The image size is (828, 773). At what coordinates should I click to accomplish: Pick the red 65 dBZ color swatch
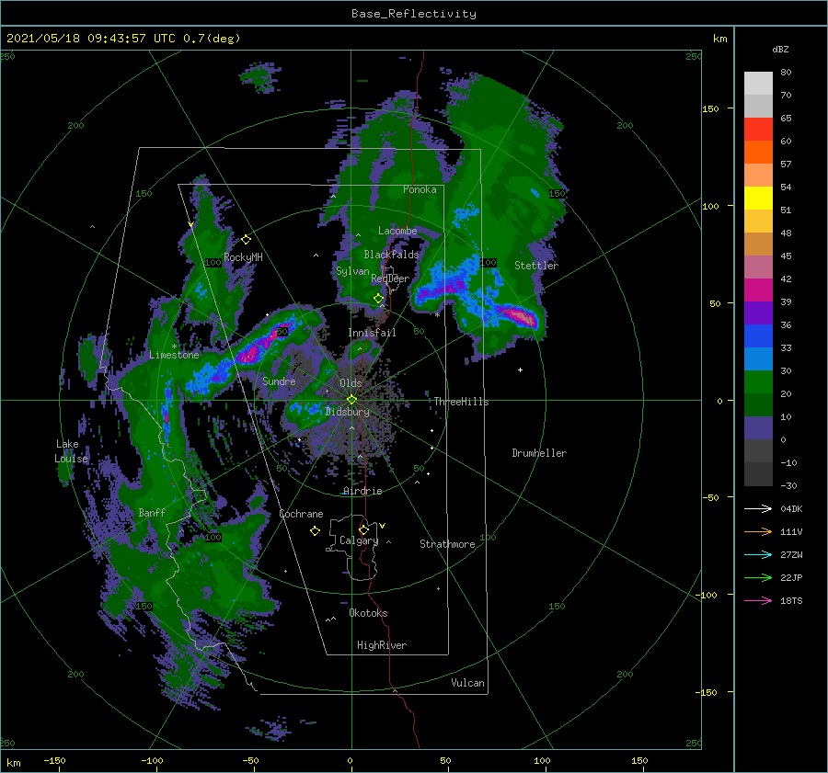point(758,129)
